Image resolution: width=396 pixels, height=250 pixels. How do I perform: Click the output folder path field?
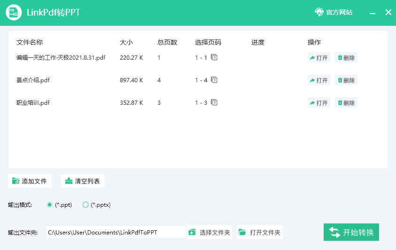[x=116, y=232]
